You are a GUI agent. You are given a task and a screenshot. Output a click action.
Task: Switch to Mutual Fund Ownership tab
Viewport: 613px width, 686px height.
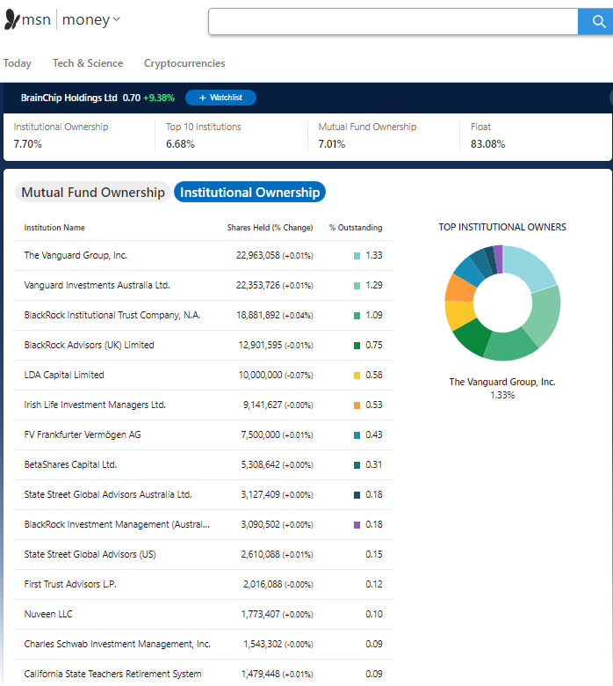[x=93, y=192]
